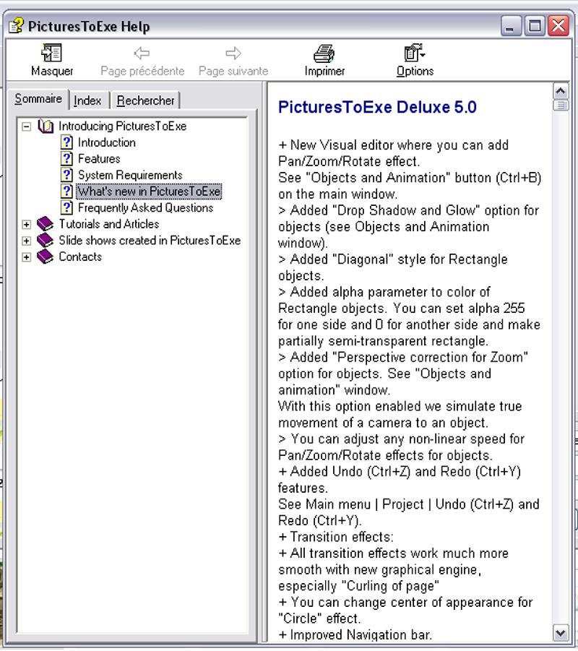
Task: Select the Contacts book label
Action: click(80, 257)
